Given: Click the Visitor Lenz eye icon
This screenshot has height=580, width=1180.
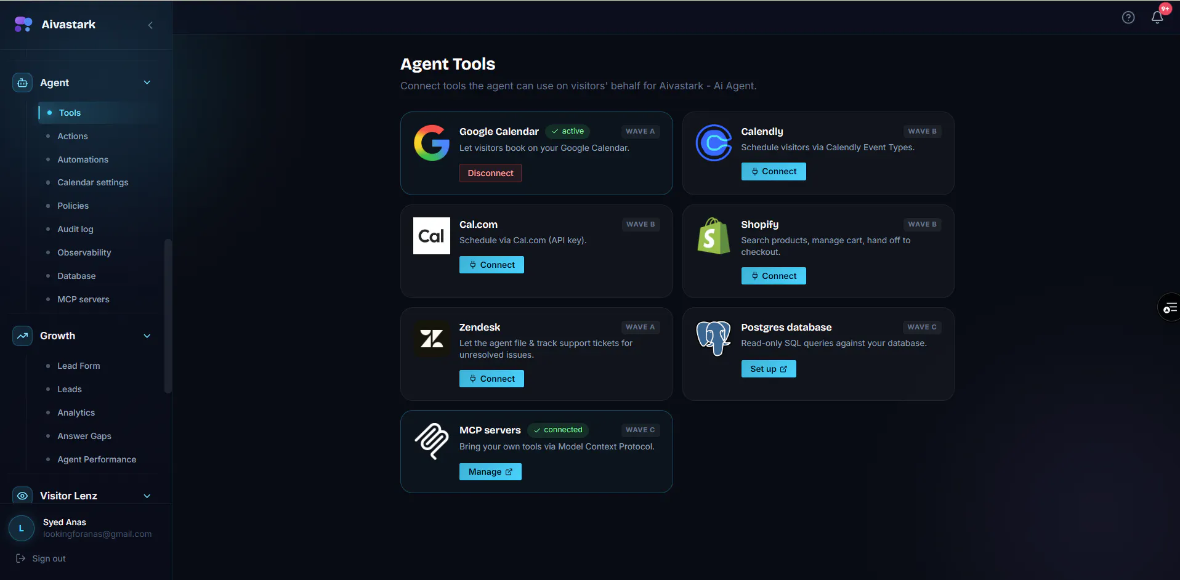Looking at the screenshot, I should pyautogui.click(x=23, y=496).
